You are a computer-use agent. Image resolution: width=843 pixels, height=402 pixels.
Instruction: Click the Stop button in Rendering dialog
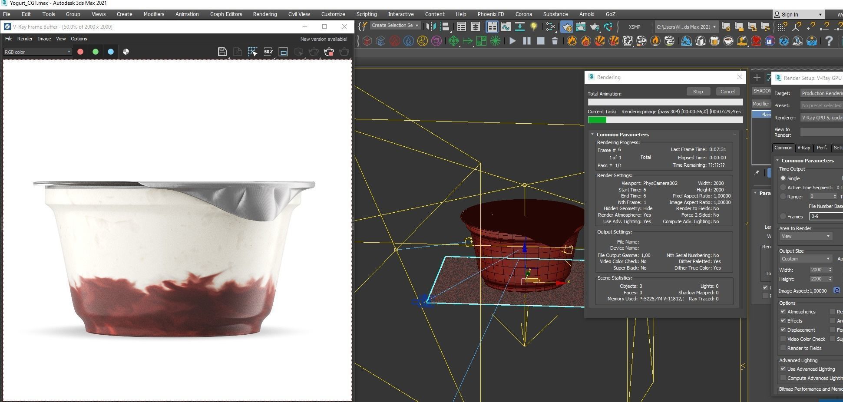click(x=698, y=92)
